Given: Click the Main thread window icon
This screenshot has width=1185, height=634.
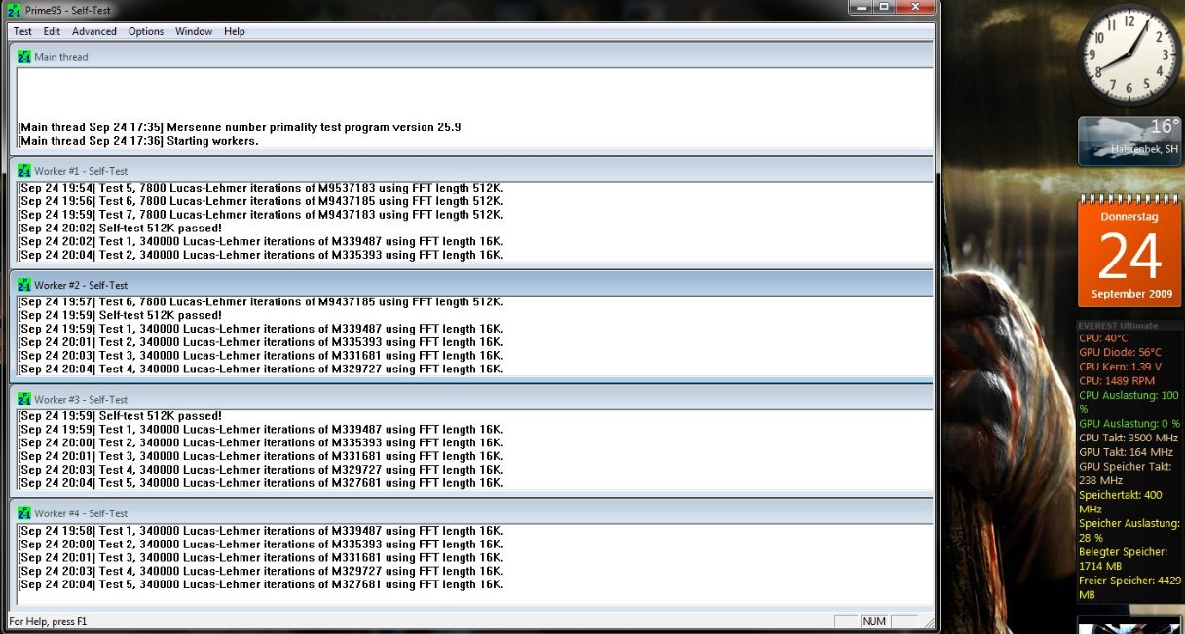Looking at the screenshot, I should (24, 56).
